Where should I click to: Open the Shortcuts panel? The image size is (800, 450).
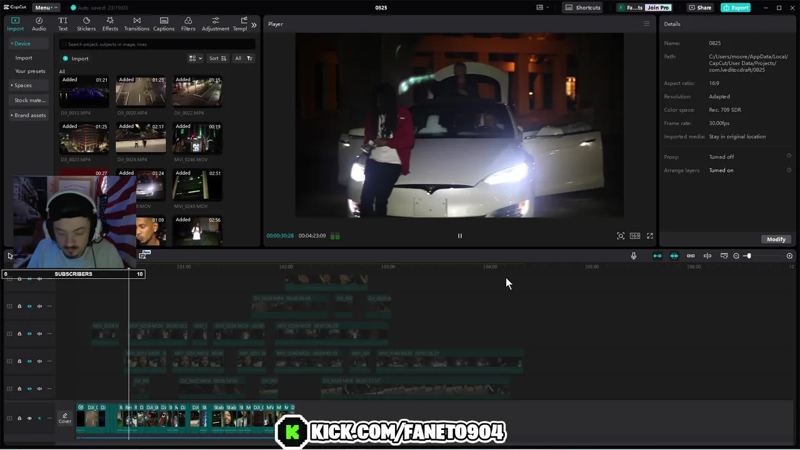583,7
